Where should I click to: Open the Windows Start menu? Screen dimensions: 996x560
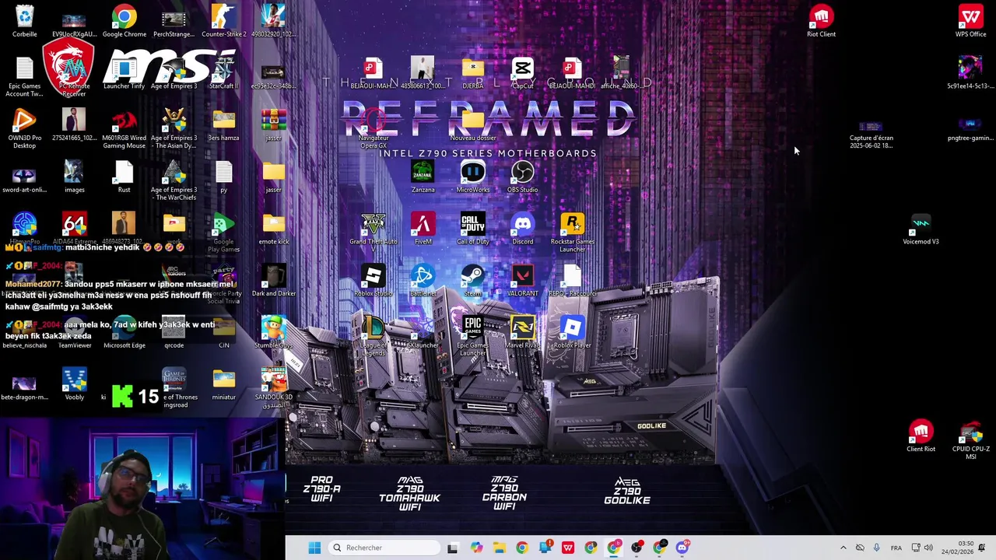point(314,548)
